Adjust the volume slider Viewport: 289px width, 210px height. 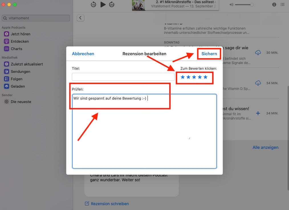(x=244, y=5)
